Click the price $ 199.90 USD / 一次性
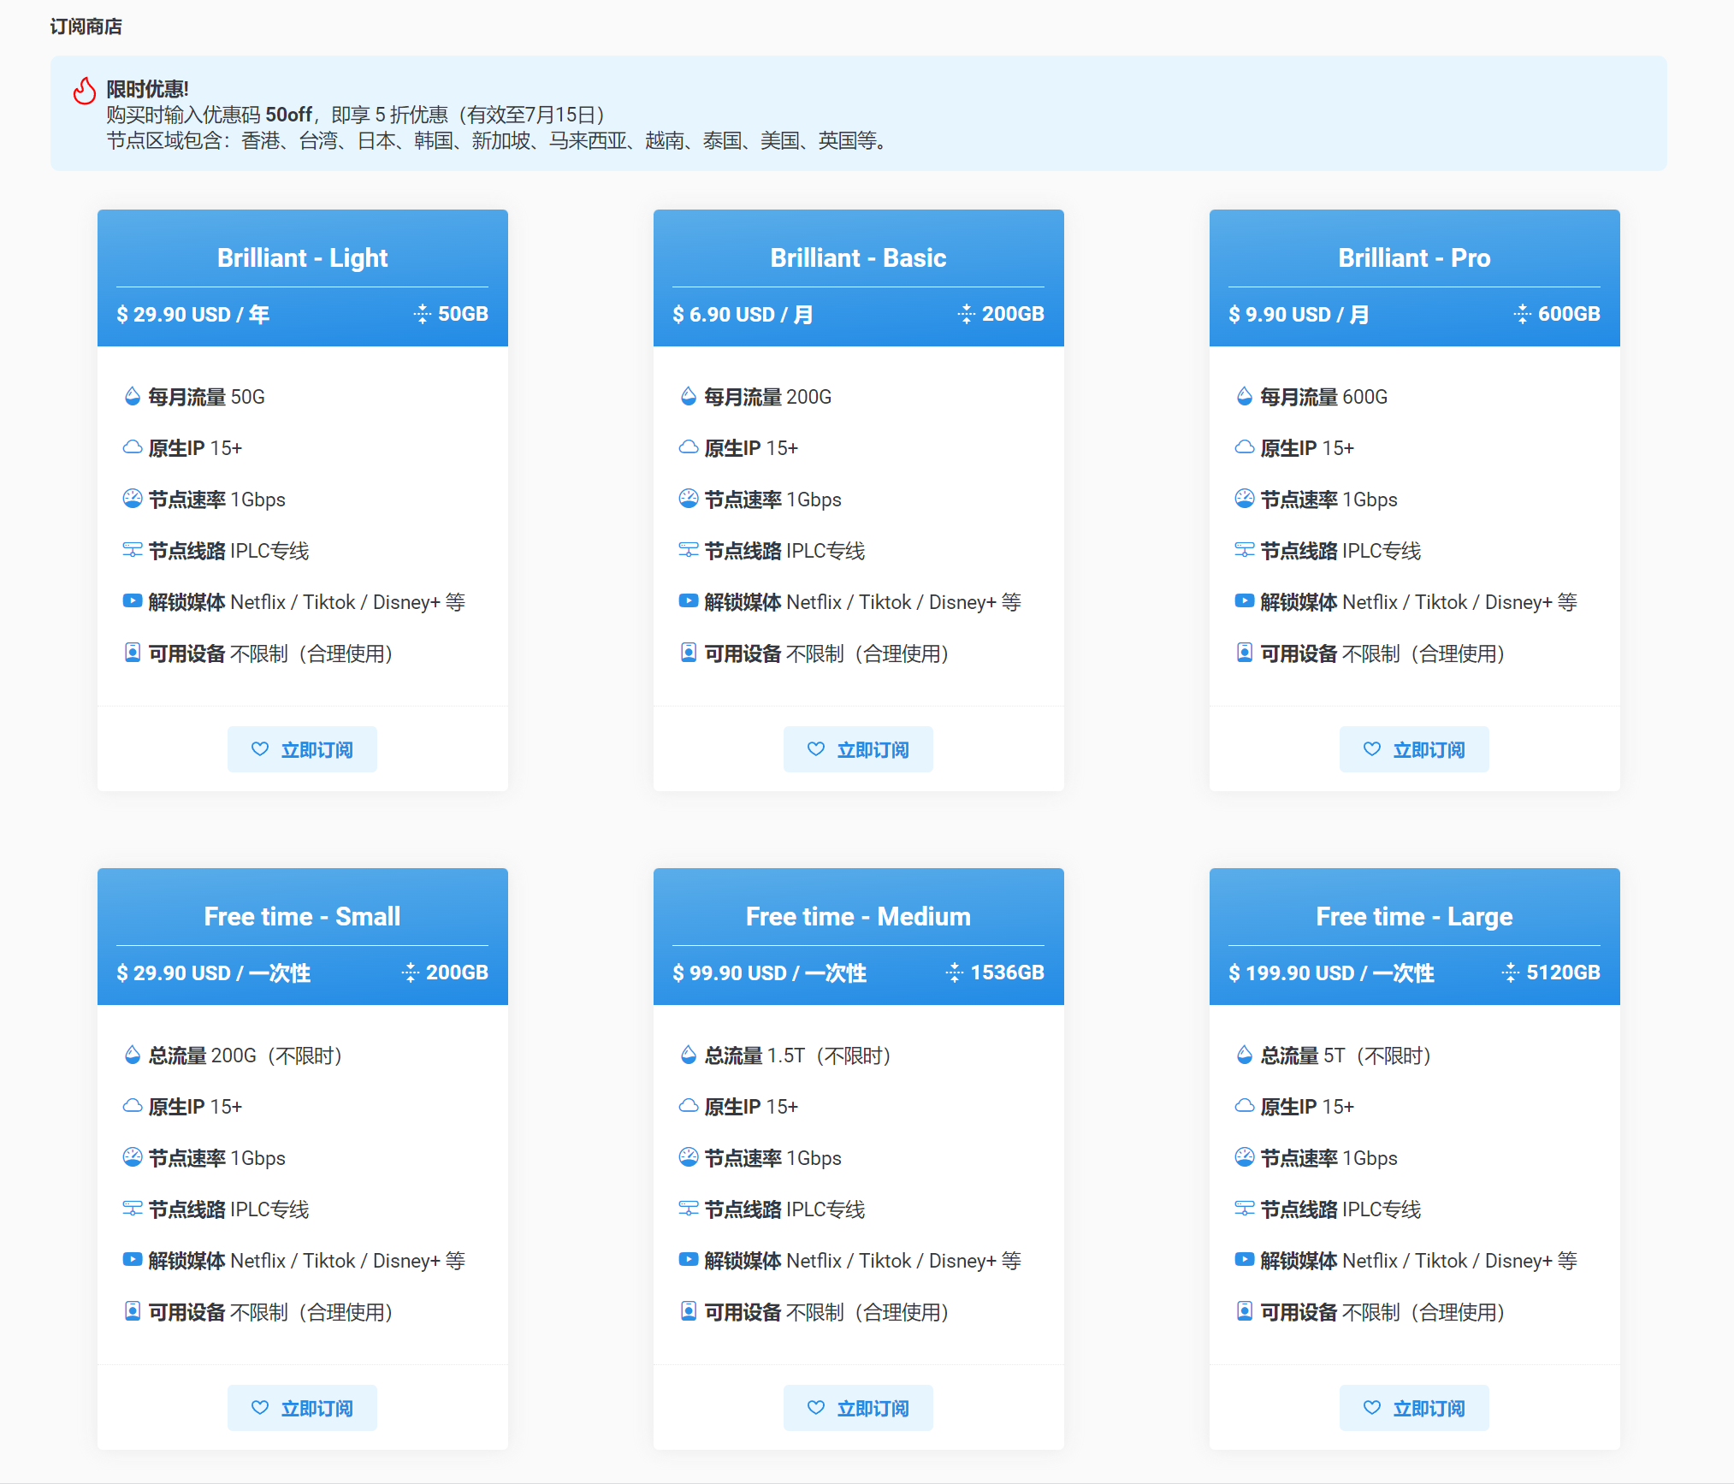This screenshot has width=1734, height=1484. coord(1331,973)
